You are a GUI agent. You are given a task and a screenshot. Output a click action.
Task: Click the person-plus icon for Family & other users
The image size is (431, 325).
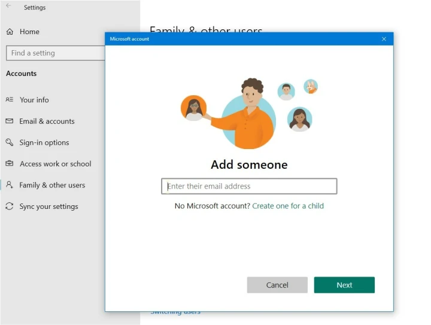[x=10, y=185]
